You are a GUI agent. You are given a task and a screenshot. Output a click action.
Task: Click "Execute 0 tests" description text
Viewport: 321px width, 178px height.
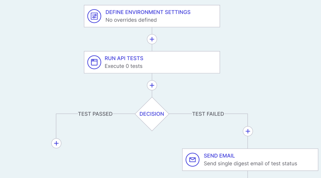pyautogui.click(x=123, y=66)
